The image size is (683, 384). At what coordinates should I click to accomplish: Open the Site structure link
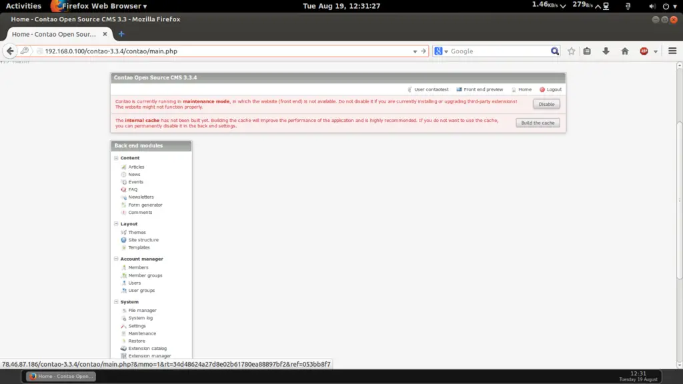[x=143, y=240]
